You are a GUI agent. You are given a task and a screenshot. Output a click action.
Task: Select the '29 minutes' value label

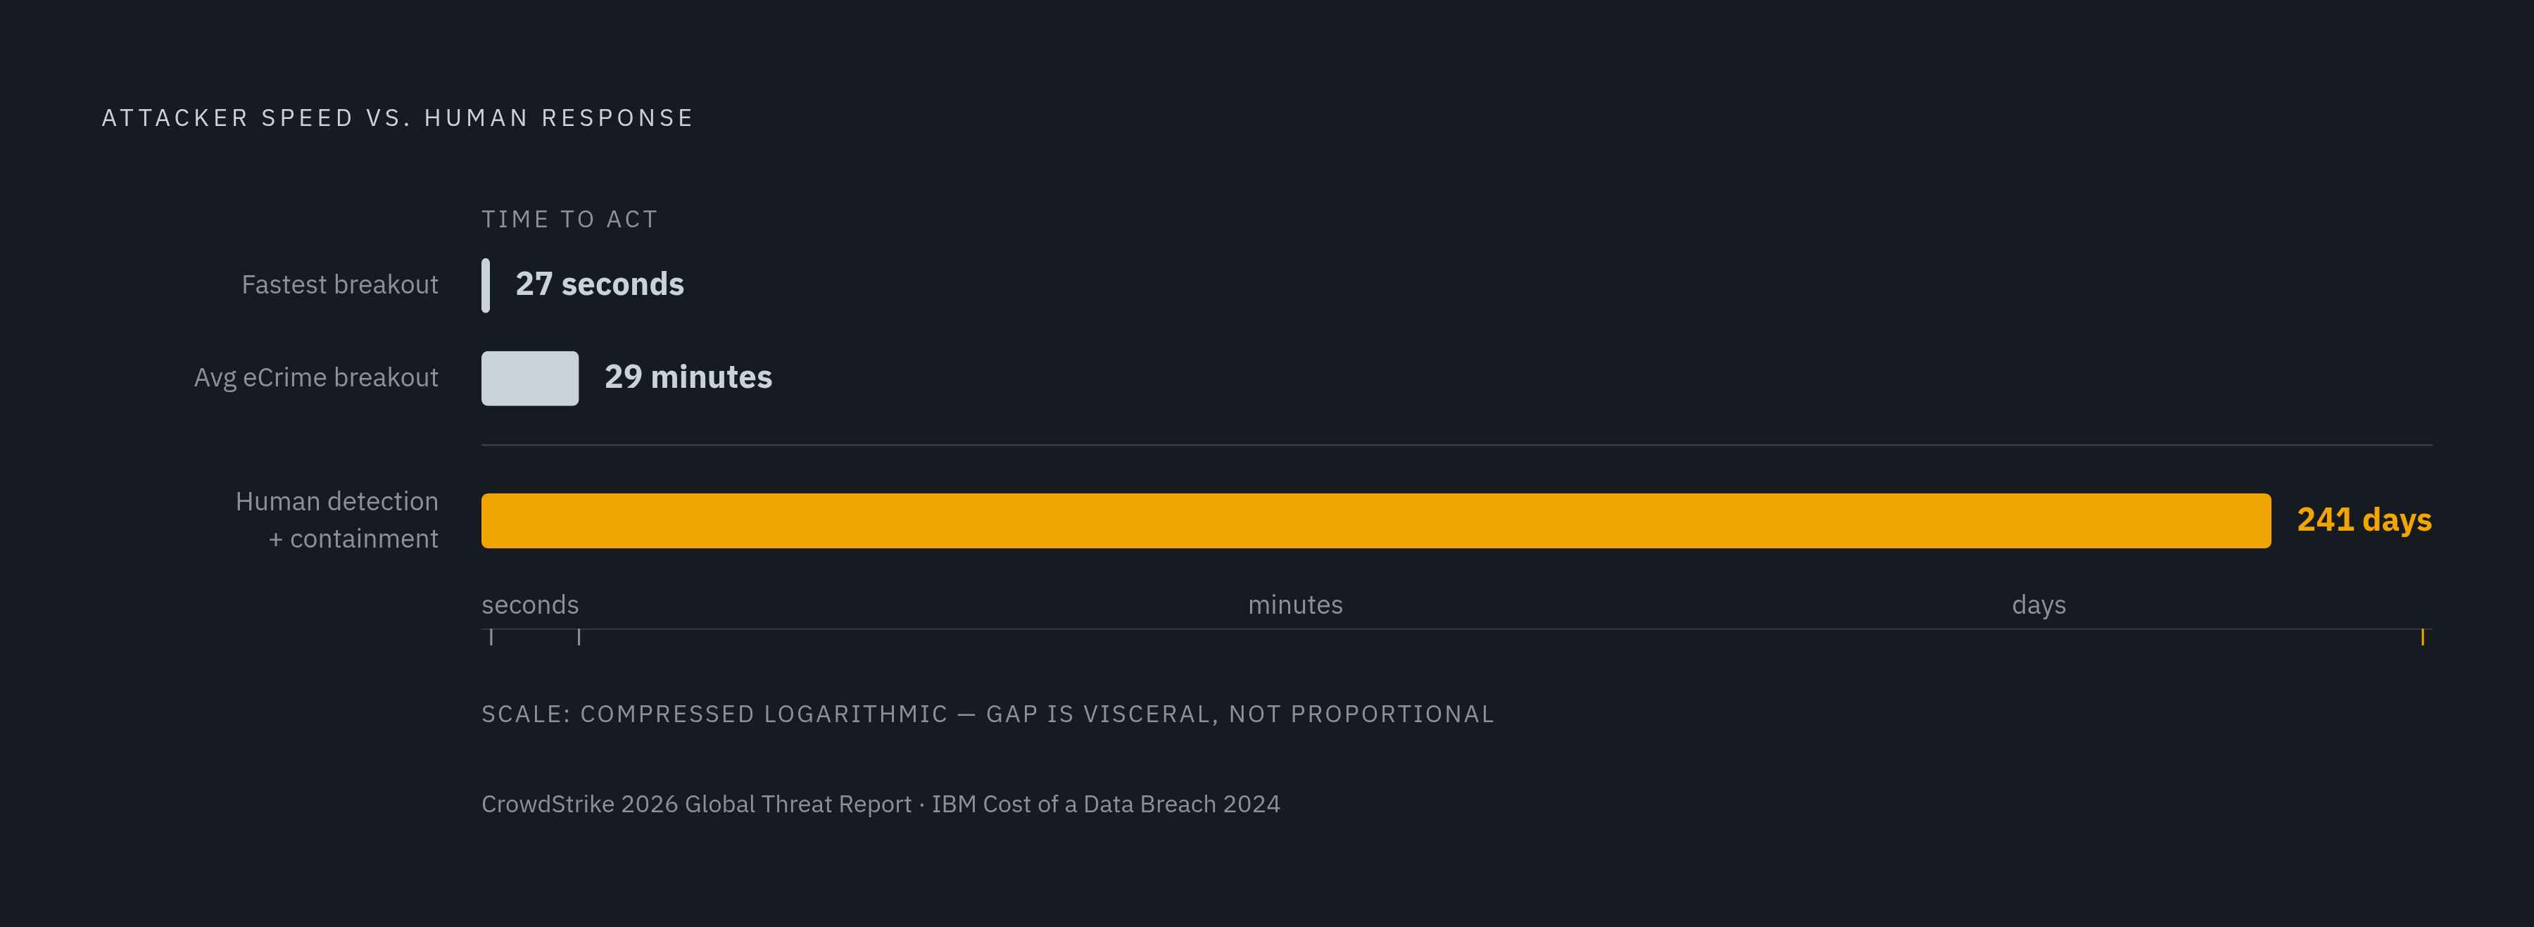click(x=688, y=377)
